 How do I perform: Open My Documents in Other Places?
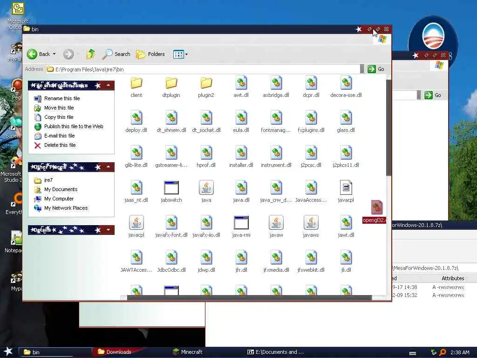tap(56, 189)
